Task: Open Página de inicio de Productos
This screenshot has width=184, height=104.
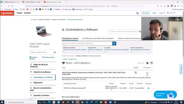Action: 43,66
